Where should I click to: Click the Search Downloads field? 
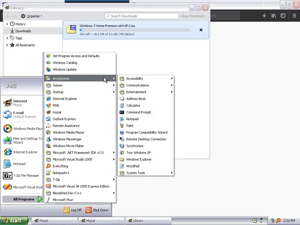pos(142,16)
